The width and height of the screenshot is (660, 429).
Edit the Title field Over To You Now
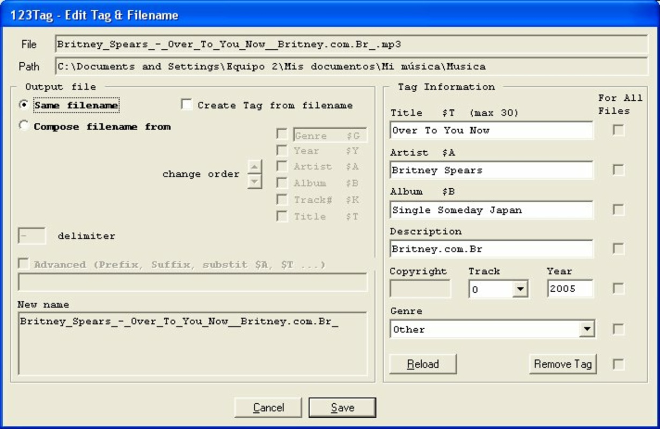pos(492,130)
